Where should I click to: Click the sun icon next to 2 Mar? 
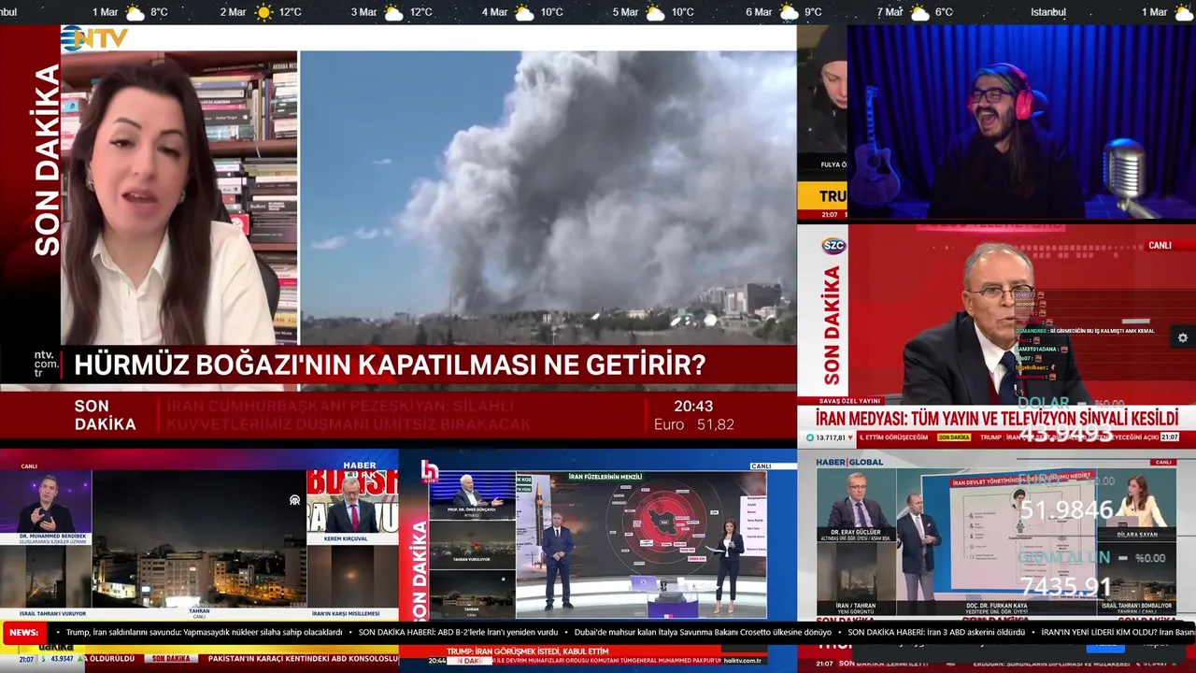coord(264,12)
